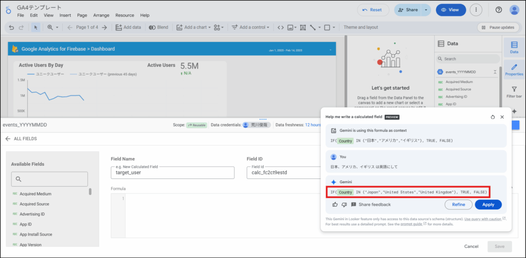The height and width of the screenshot is (258, 526).
Task: Close the Help me write dialog
Action: tap(502, 117)
